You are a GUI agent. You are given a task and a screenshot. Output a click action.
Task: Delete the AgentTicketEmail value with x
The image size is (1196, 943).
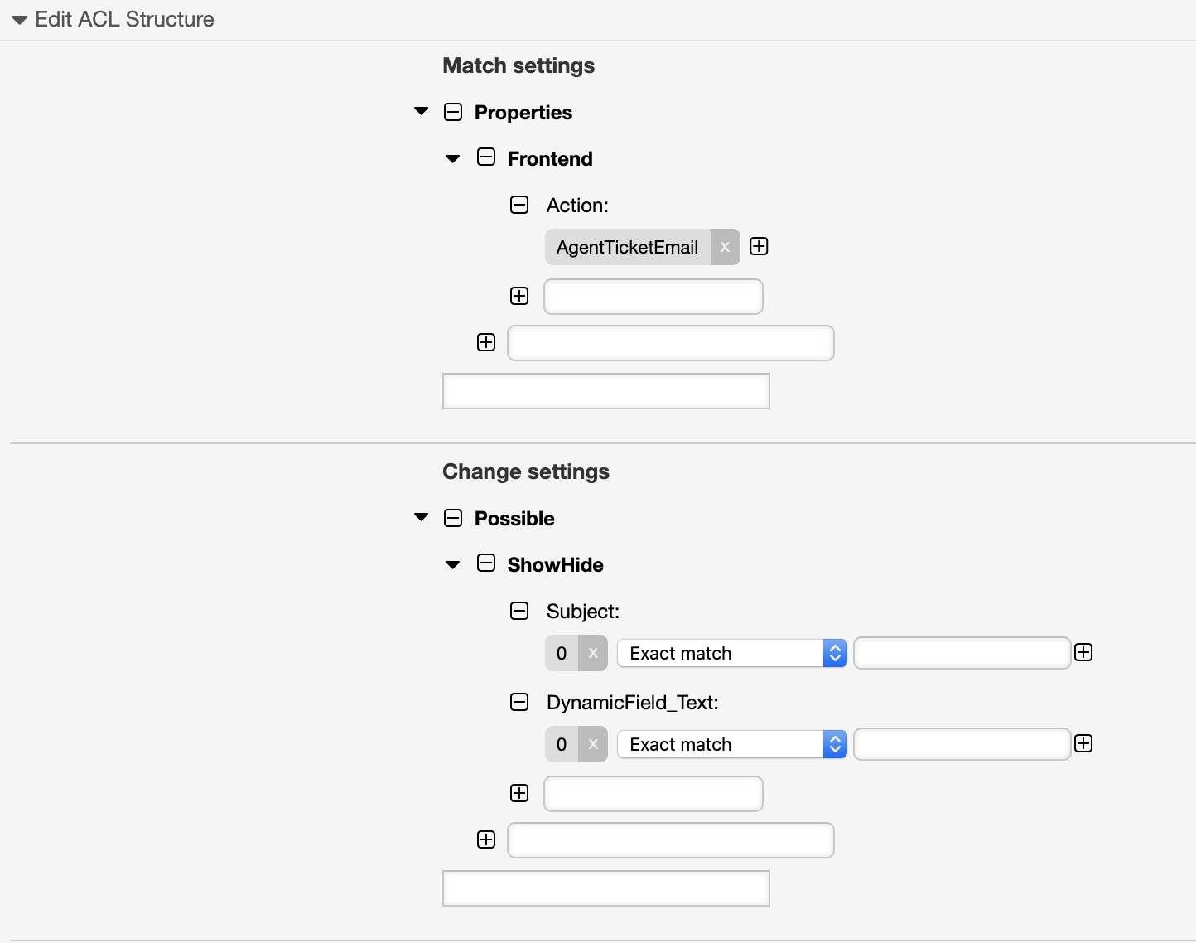click(725, 247)
